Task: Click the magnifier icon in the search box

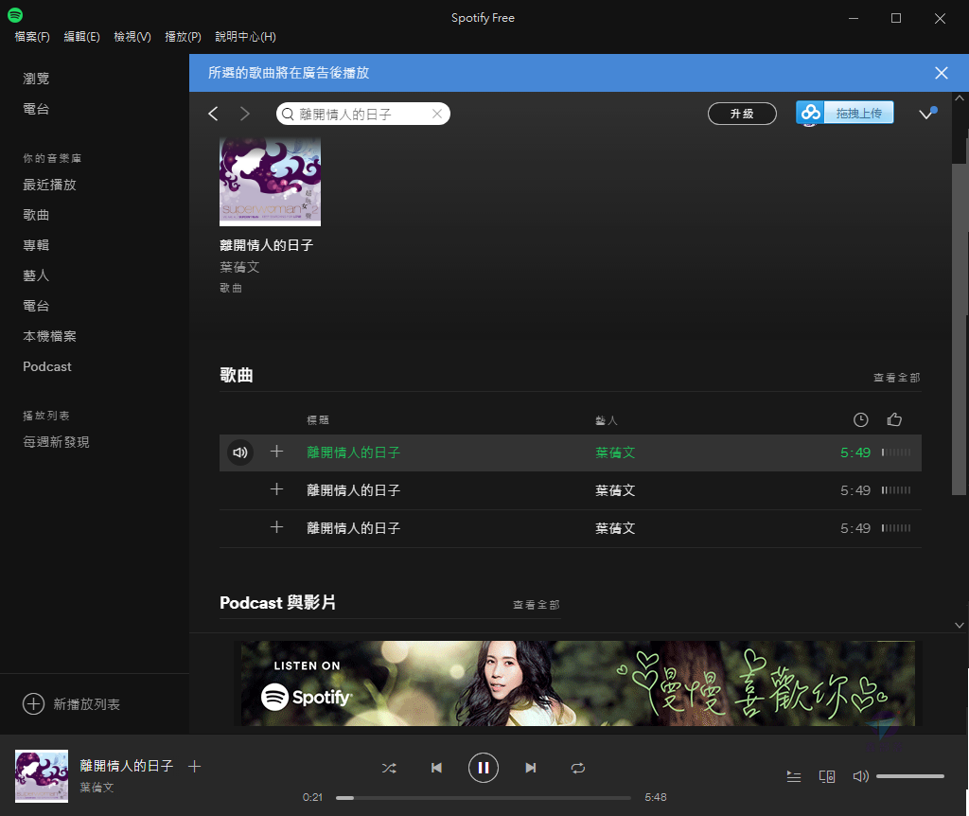Action: click(288, 114)
